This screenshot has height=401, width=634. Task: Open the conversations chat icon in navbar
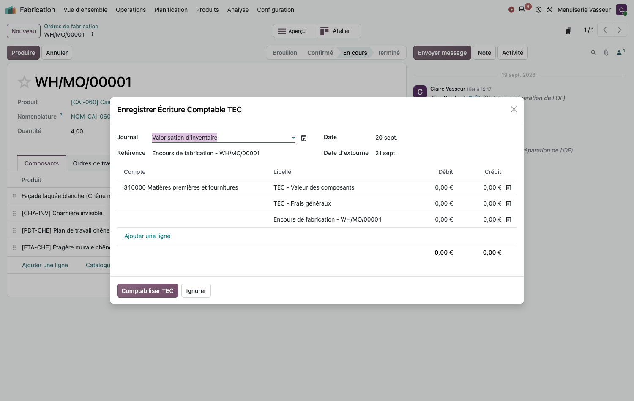pyautogui.click(x=523, y=9)
